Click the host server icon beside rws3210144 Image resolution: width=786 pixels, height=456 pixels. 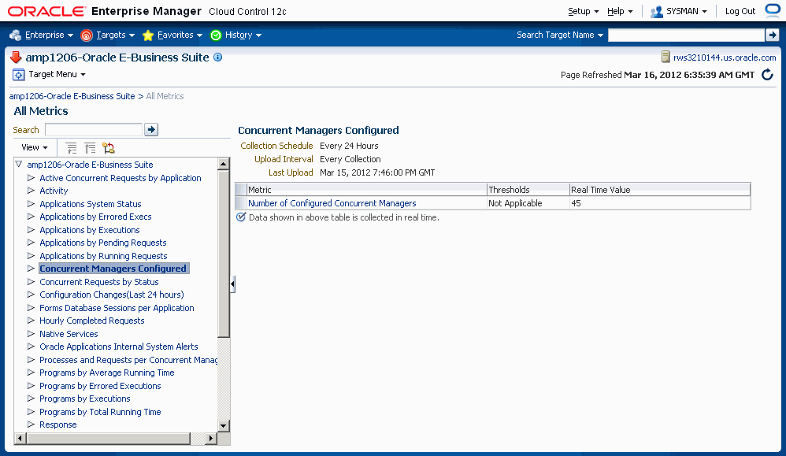click(666, 57)
